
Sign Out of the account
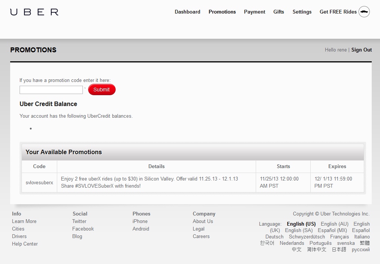(361, 50)
